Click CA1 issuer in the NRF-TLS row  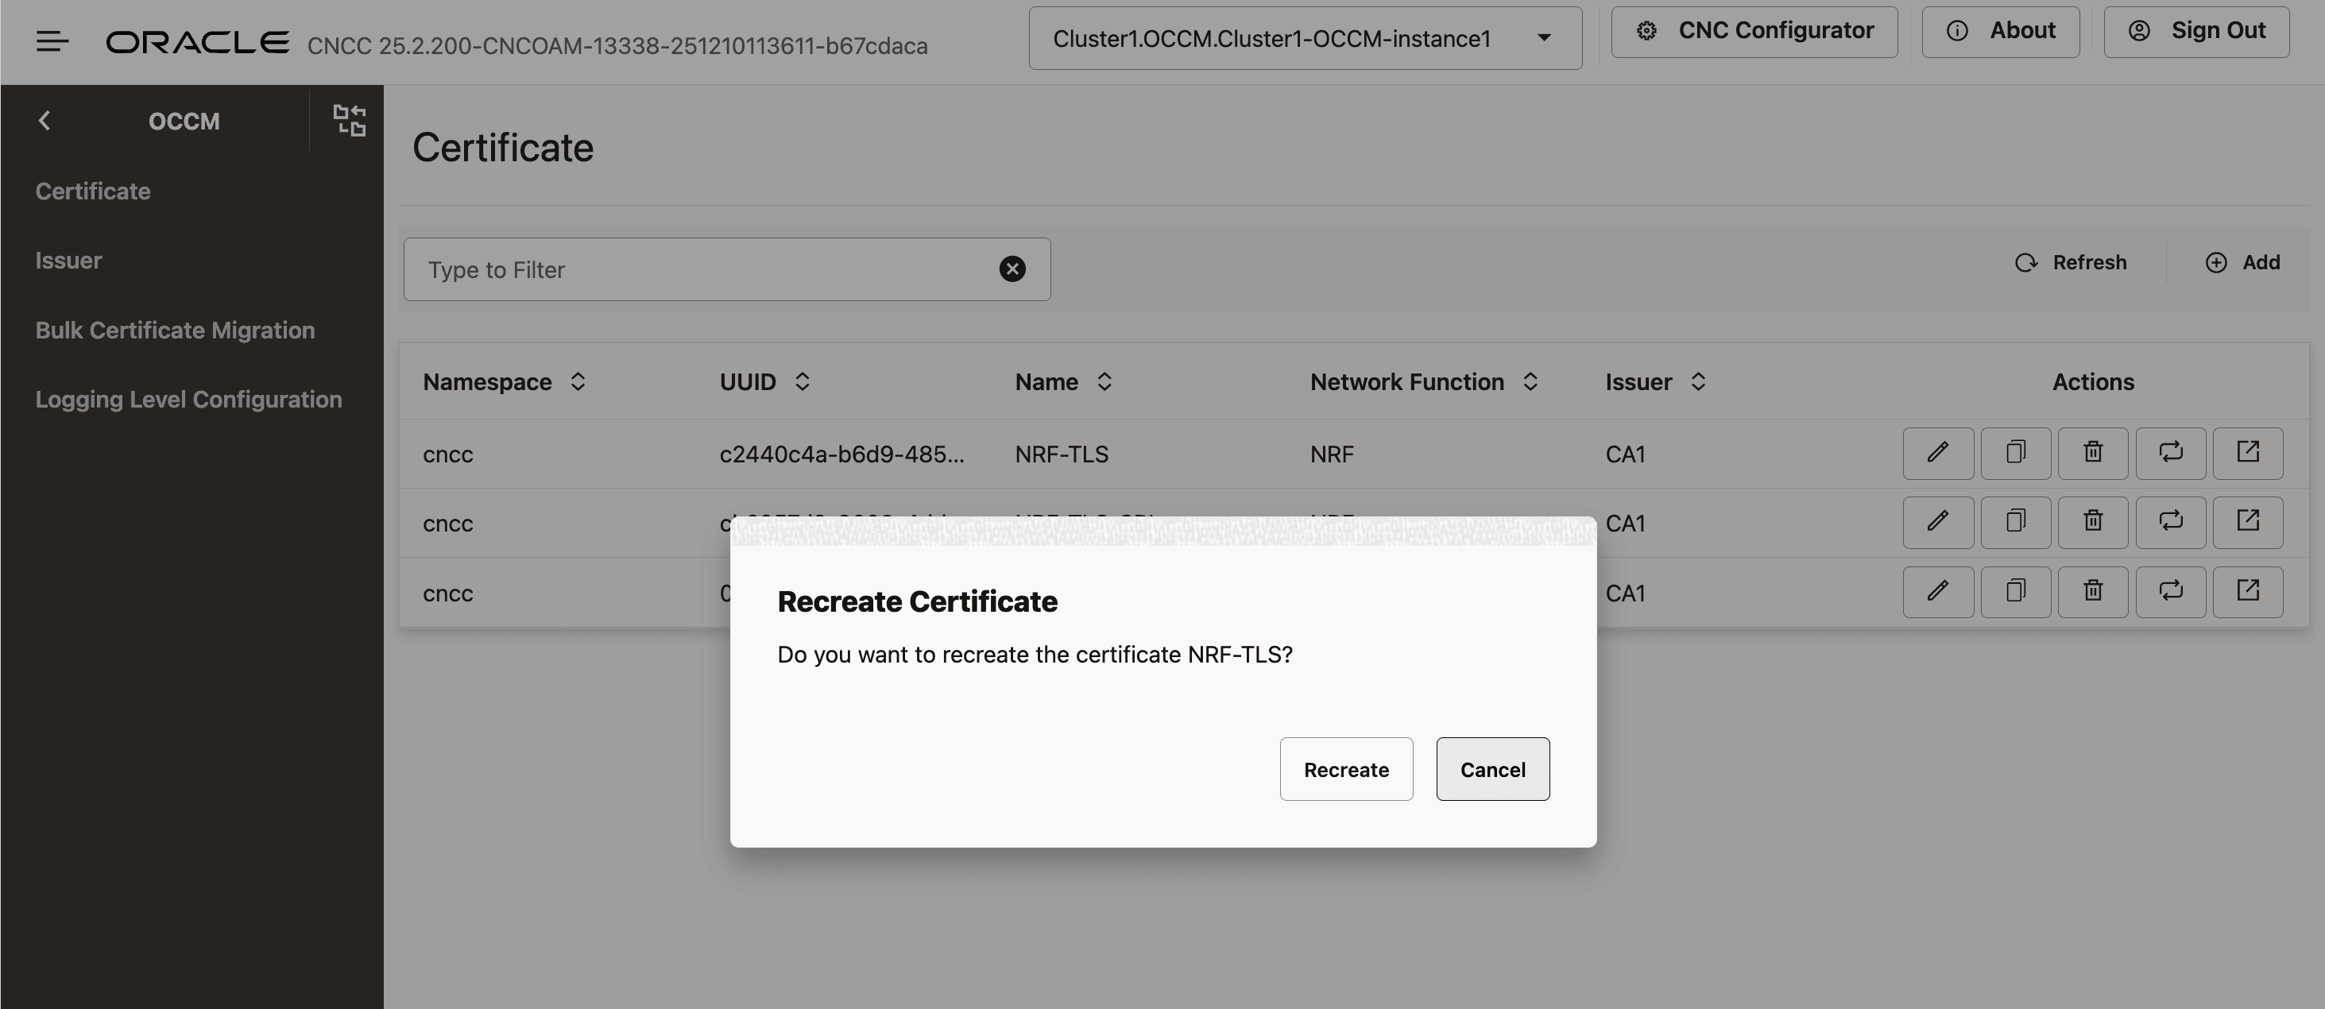tap(1625, 454)
